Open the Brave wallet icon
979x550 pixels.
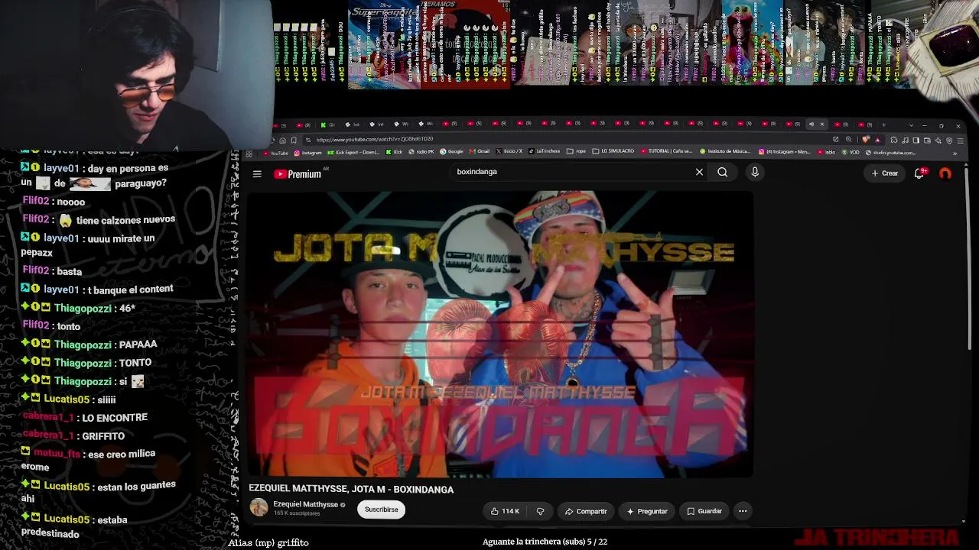point(927,140)
